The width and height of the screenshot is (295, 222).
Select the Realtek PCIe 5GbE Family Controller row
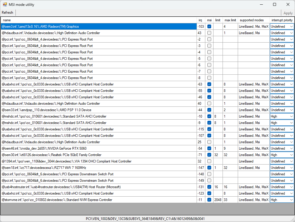tap(99, 155)
